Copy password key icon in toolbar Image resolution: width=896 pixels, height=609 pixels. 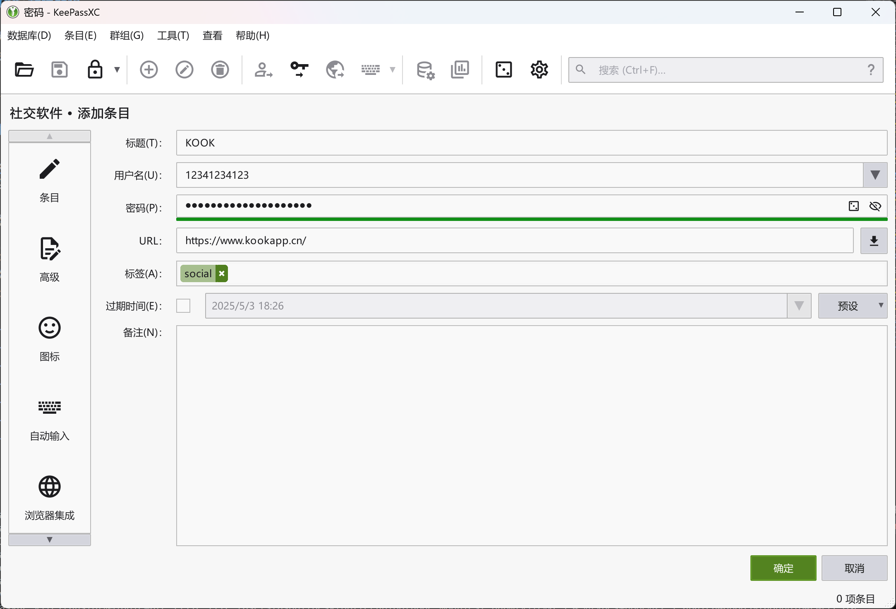pos(299,70)
